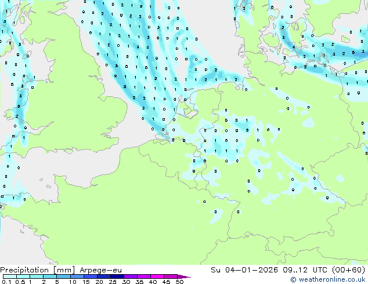Select the 40–45 mm magenta legend swatch

(157, 276)
